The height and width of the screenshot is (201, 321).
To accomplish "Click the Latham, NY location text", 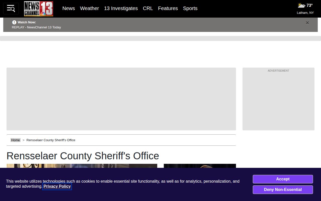I will tap(305, 13).
